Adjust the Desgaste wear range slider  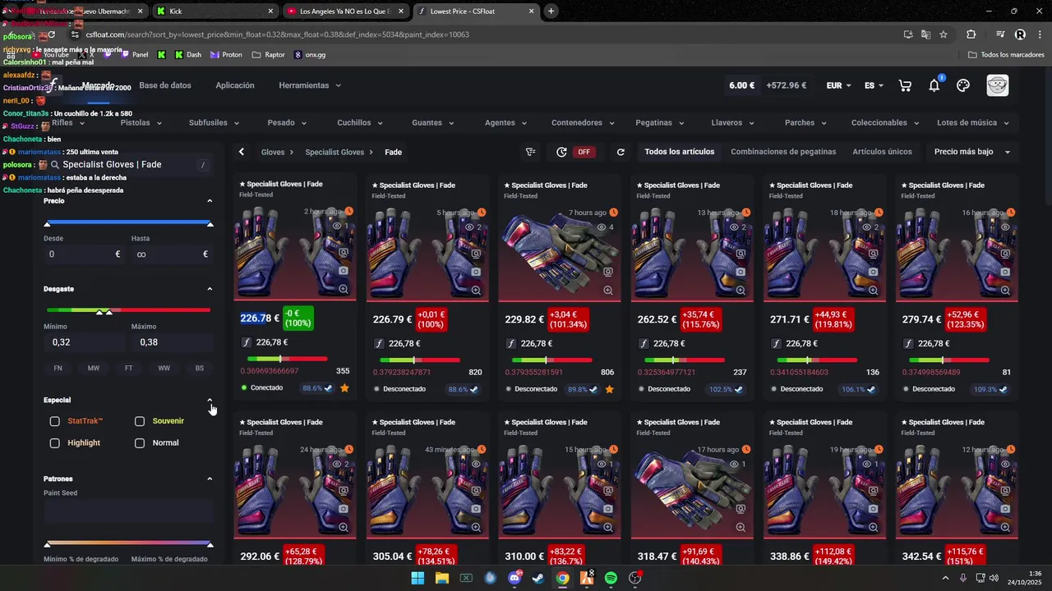pos(128,310)
